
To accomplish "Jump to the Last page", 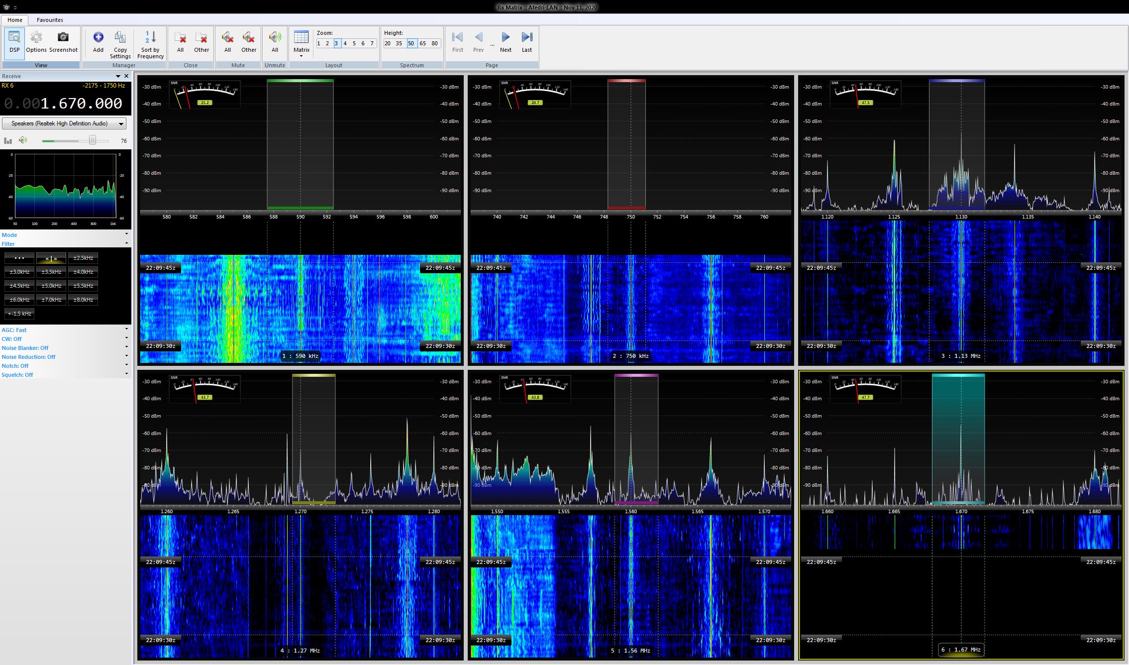I will tap(526, 42).
